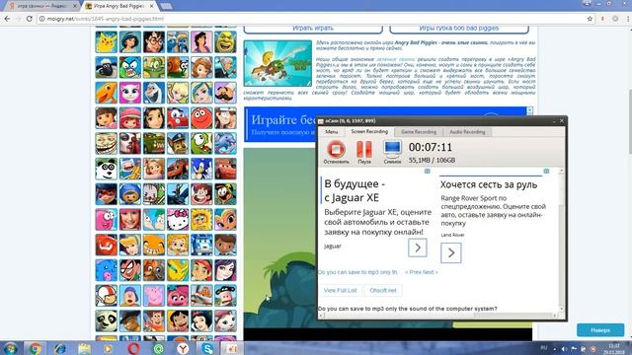Open the Kung Fu Panda icon
Screen dimensions: 632x355
pos(107,320)
